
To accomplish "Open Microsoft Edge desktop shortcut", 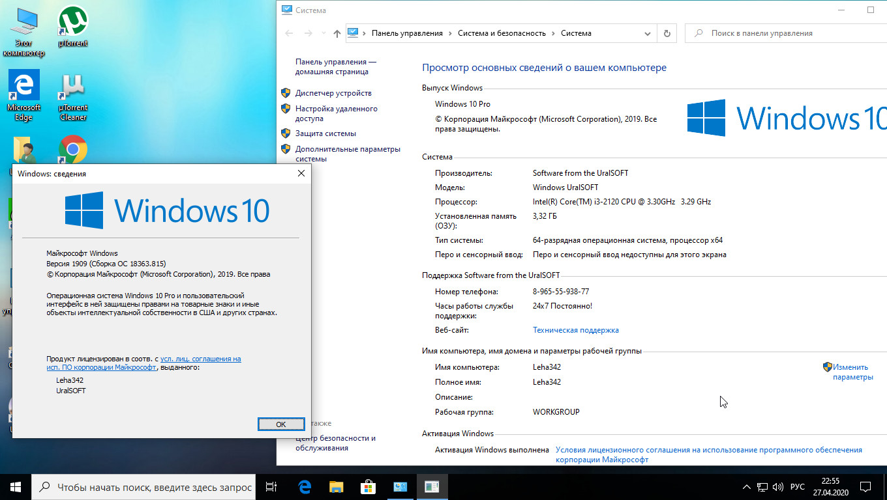I will pos(23,96).
